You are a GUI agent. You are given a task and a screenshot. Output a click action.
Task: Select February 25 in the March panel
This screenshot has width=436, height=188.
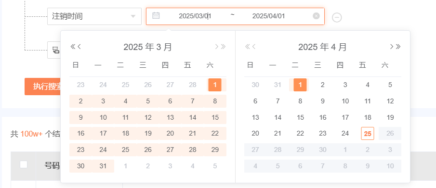[x=125, y=85]
